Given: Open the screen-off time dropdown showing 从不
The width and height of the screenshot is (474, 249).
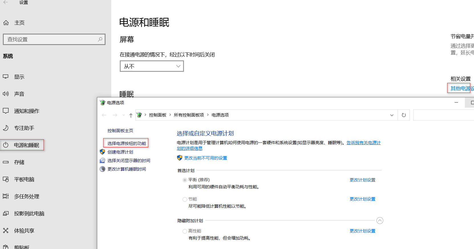Looking at the screenshot, I should (x=152, y=66).
